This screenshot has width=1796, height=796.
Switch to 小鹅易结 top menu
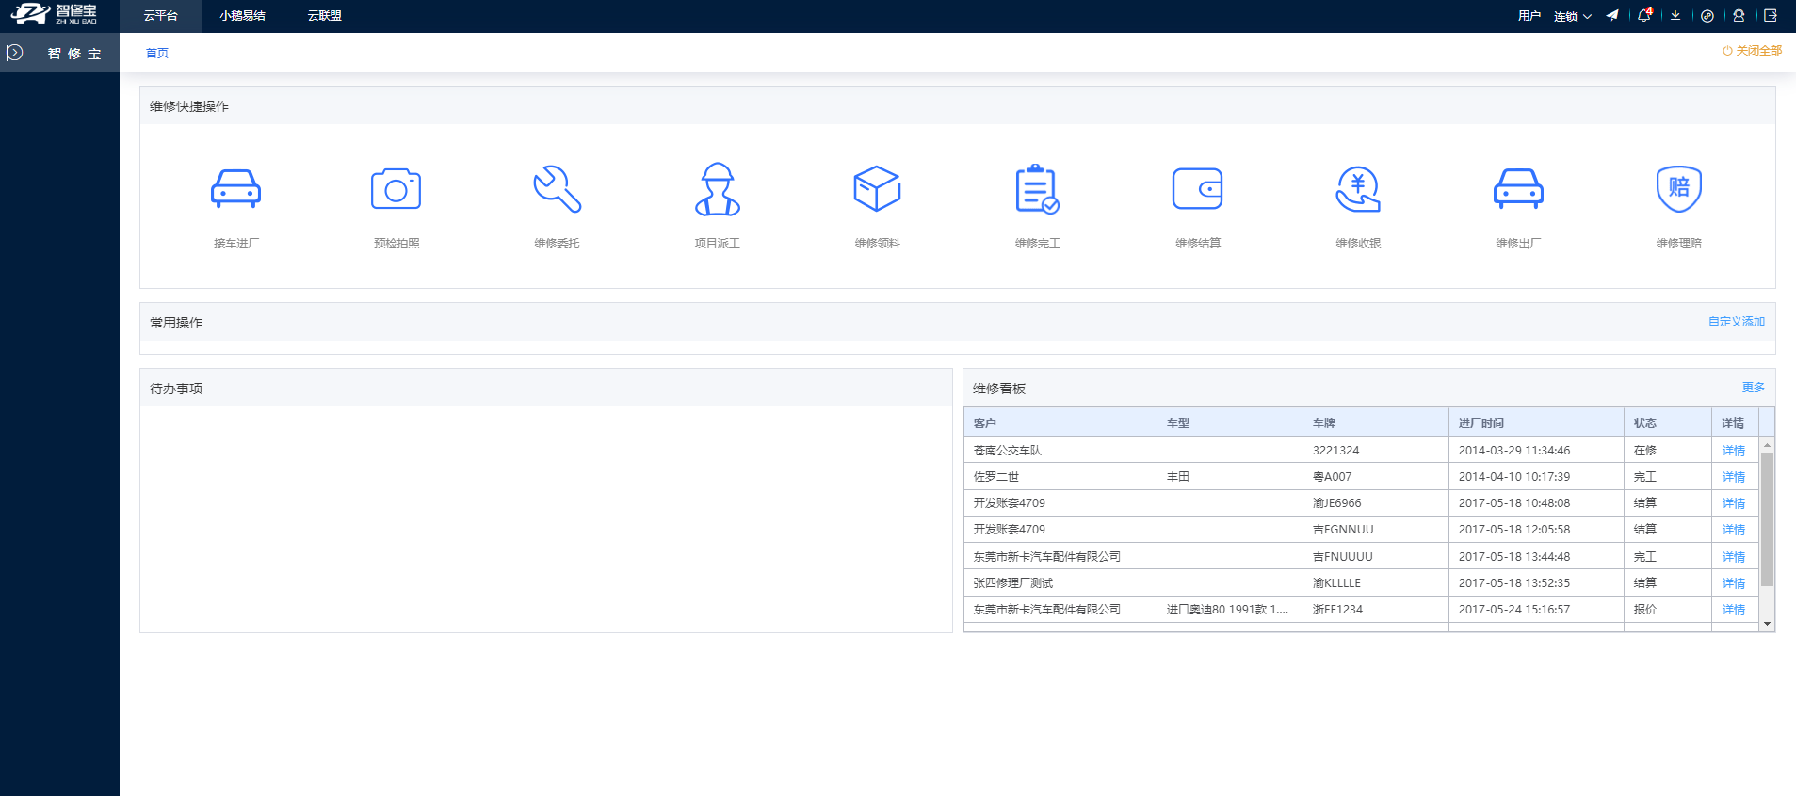coord(242,16)
